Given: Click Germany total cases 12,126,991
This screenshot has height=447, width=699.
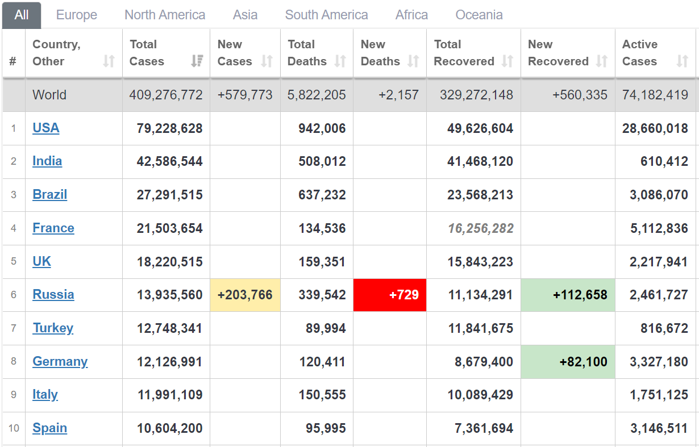Looking at the screenshot, I should click(170, 362).
